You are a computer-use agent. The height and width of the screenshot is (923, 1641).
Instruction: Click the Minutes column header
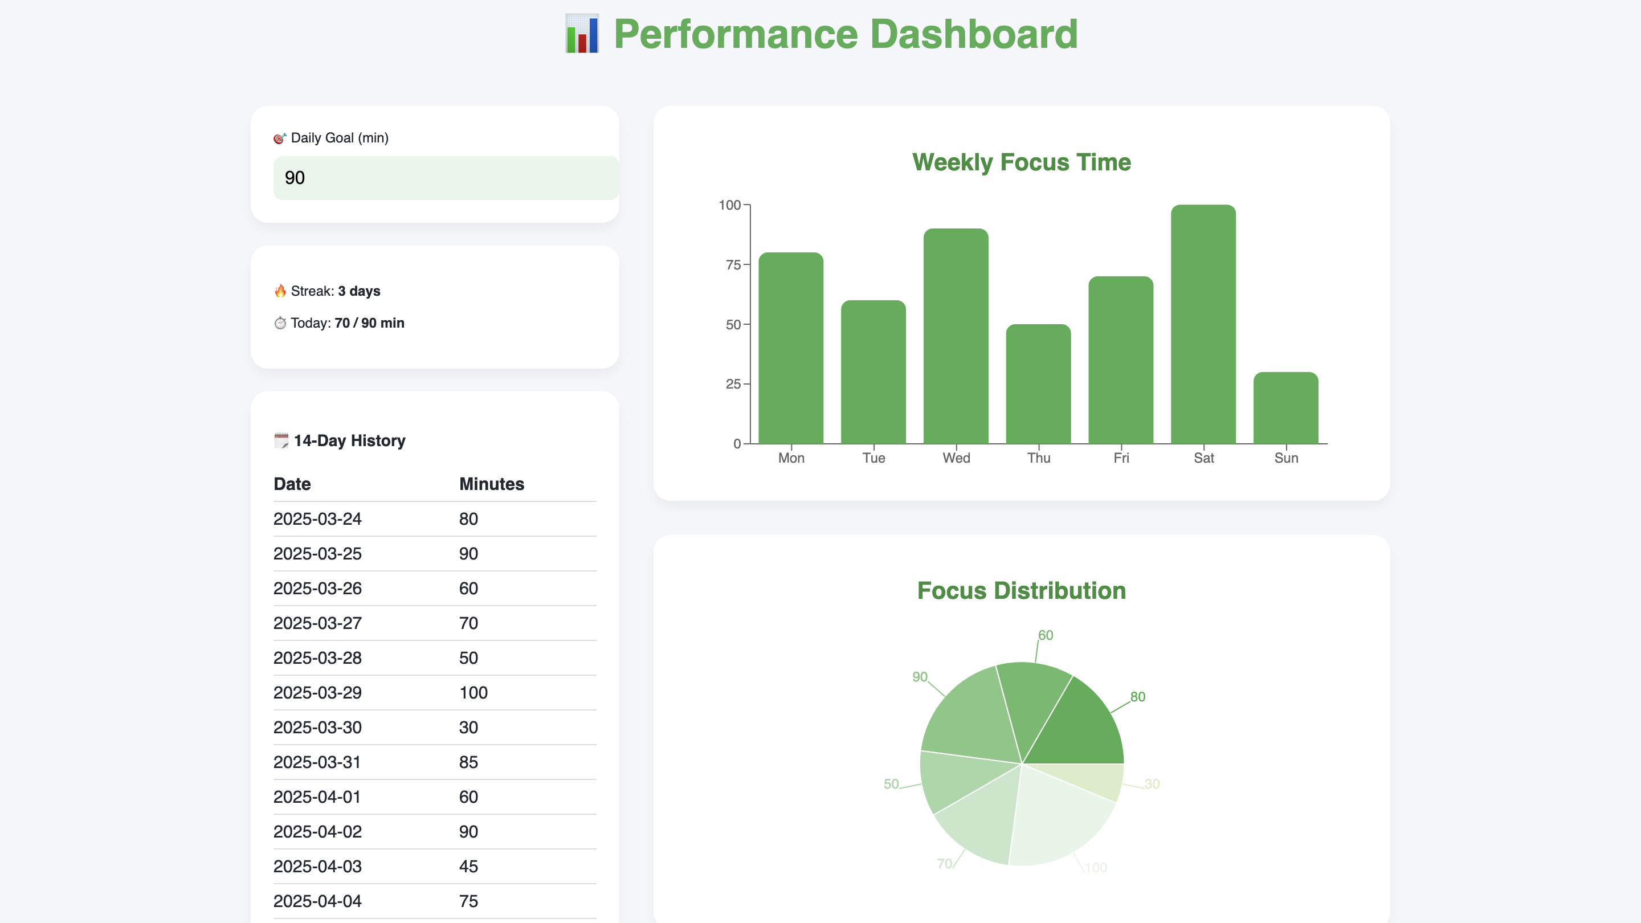point(491,484)
